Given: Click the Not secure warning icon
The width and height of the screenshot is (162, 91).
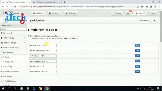Looking at the screenshot, I should [x=20, y=7].
